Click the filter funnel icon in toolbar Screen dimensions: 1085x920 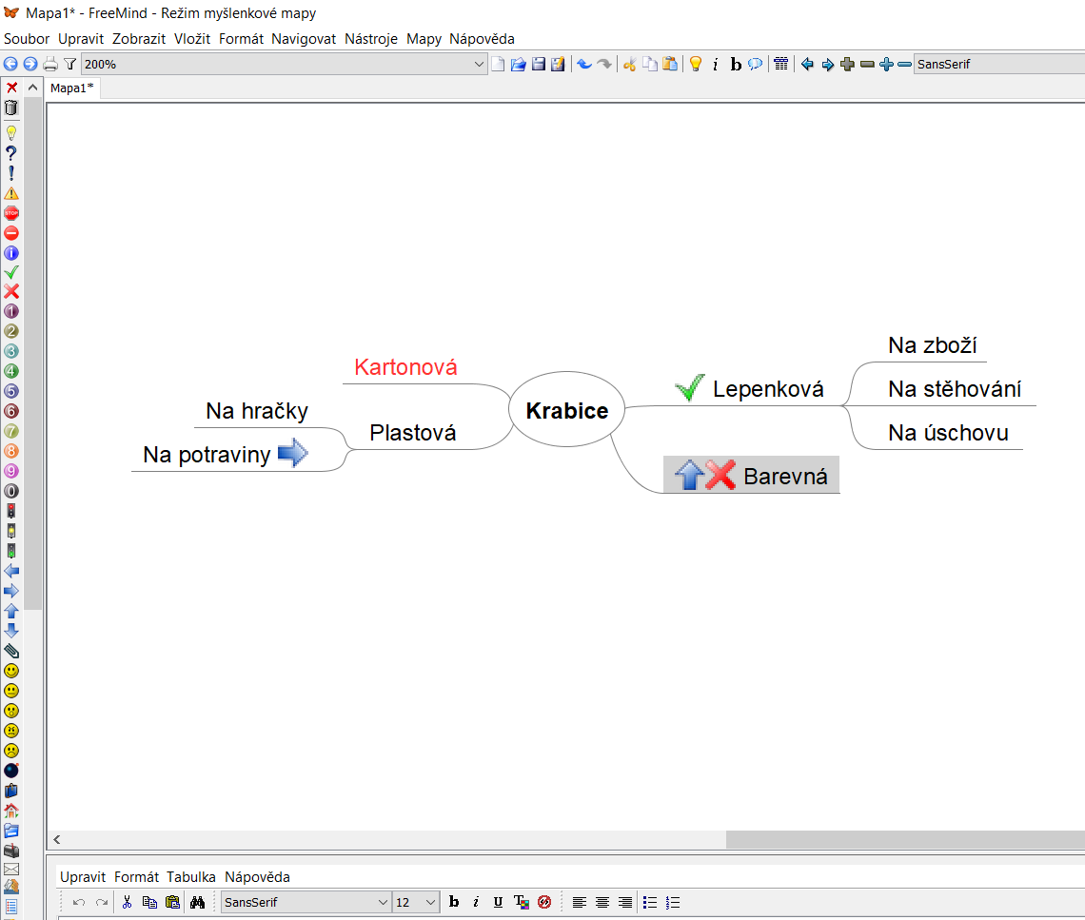pyautogui.click(x=69, y=65)
